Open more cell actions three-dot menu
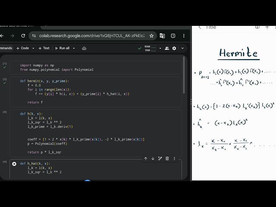The height and width of the screenshot is (207, 276). pyautogui.click(x=174, y=159)
